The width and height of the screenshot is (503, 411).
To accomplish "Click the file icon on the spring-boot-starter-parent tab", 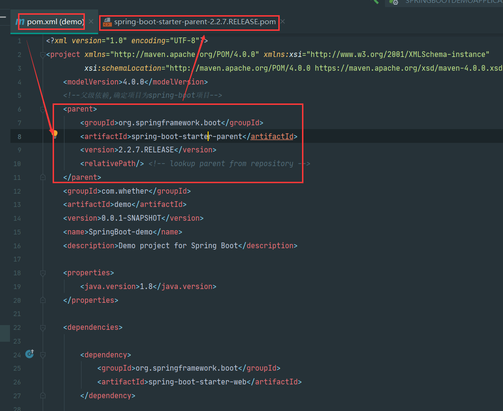I will [x=107, y=22].
